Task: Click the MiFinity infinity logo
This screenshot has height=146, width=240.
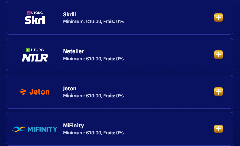Action: [x=35, y=129]
